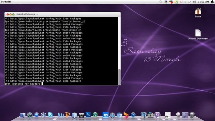This screenshot has height=121, width=215.
Task: Open the home folder desktop icon
Action: [x=198, y=13]
